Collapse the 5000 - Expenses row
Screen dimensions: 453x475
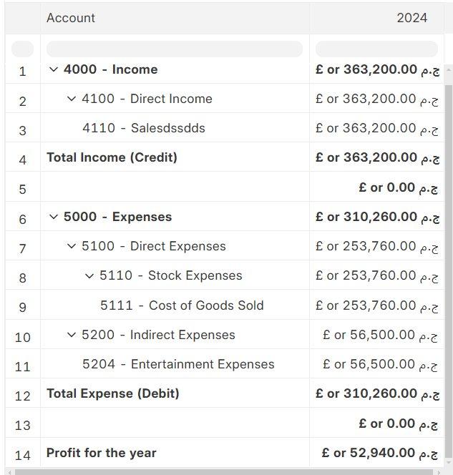pos(54,217)
